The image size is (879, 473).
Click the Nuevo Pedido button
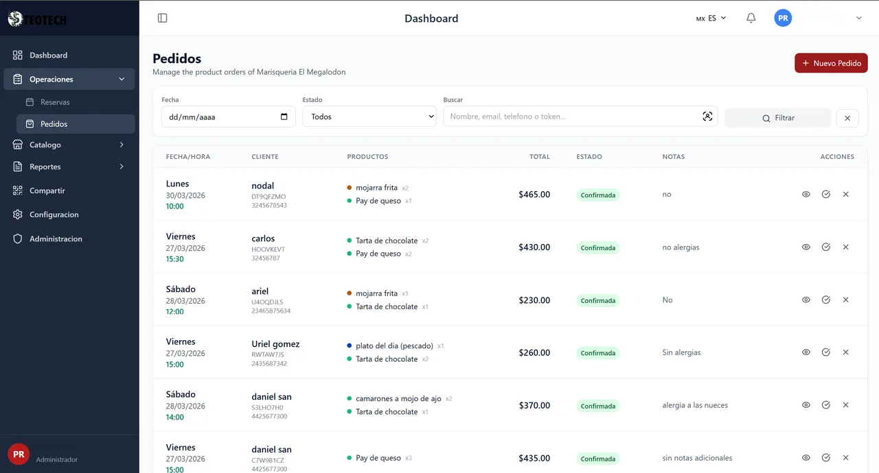831,62
